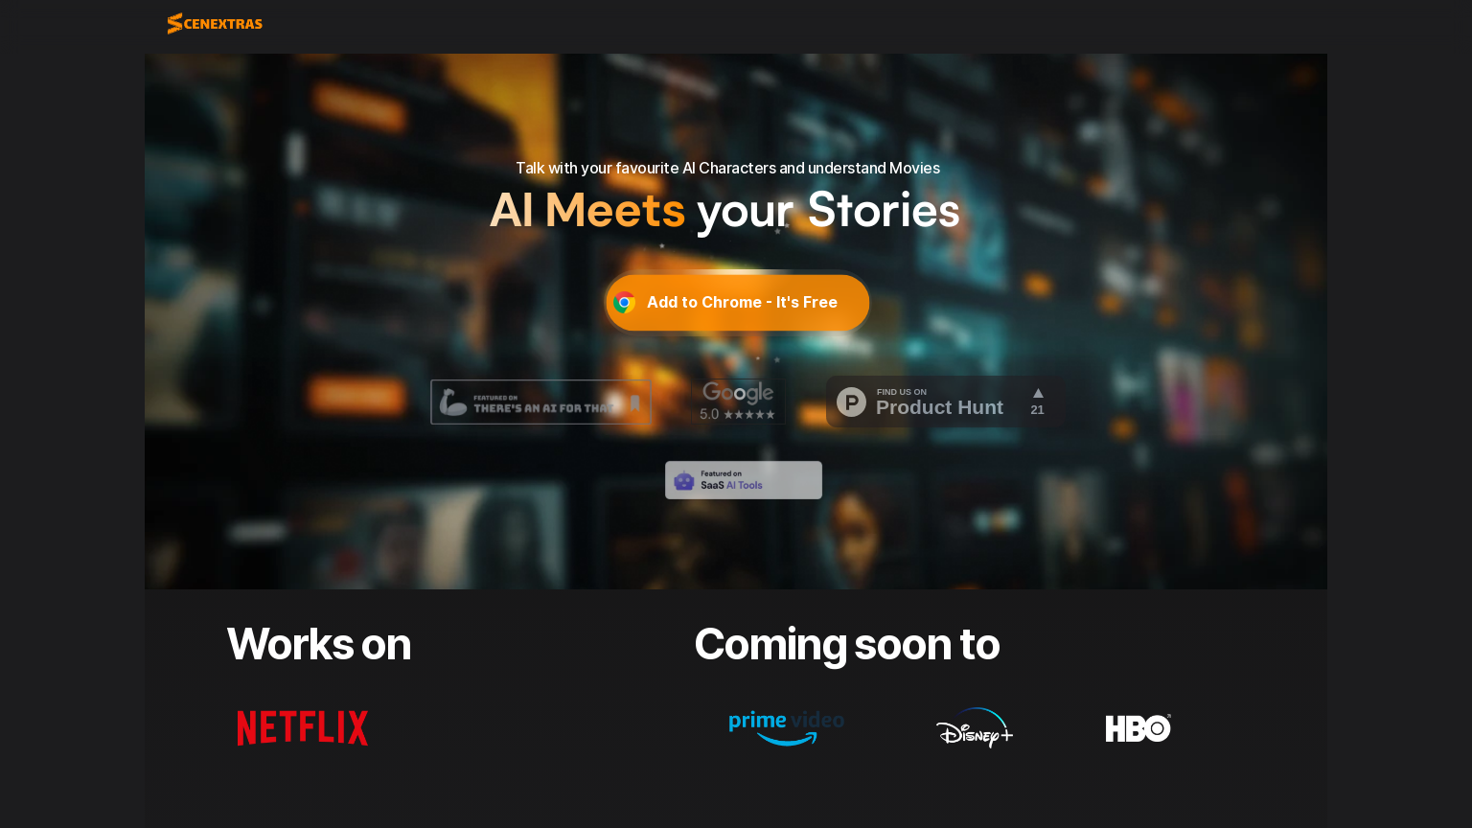This screenshot has height=828, width=1472.
Task: Select the HBO logo
Action: (1138, 728)
